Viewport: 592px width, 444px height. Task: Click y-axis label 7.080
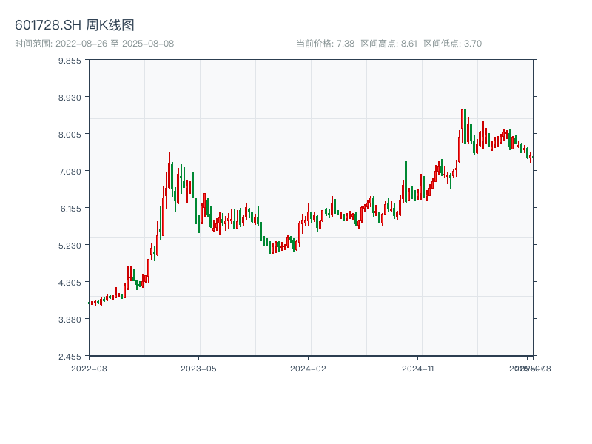pos(70,172)
